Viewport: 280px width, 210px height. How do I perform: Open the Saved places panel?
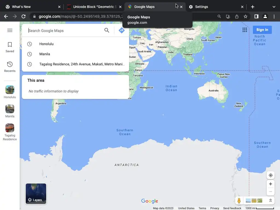coord(10,47)
